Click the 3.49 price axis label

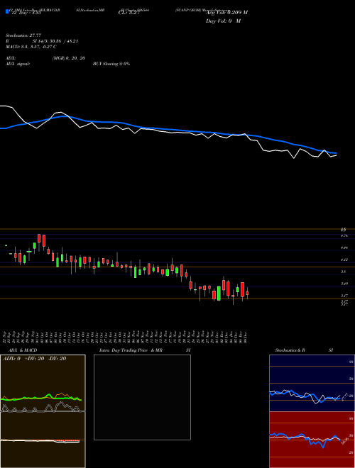point(344,284)
